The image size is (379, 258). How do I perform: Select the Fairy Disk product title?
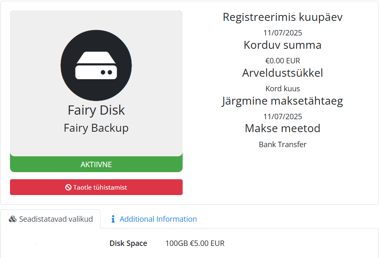[x=96, y=110]
